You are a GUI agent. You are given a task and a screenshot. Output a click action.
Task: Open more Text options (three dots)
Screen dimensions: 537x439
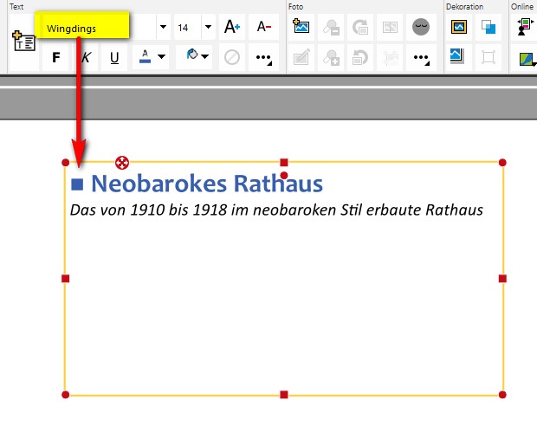(x=264, y=58)
